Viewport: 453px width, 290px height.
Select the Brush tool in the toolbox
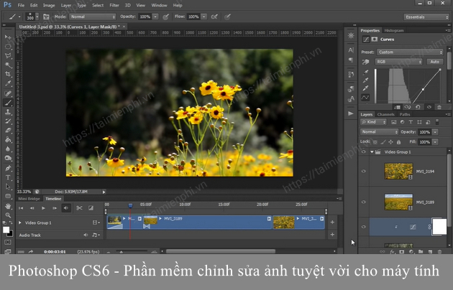tap(7, 102)
